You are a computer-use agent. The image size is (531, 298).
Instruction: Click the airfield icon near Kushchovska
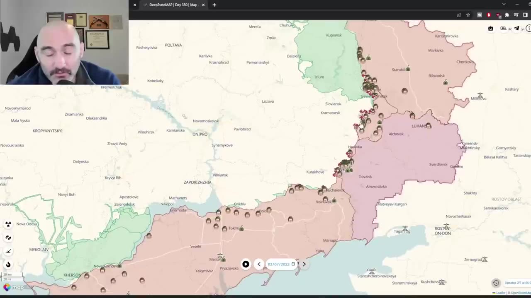[443, 282]
